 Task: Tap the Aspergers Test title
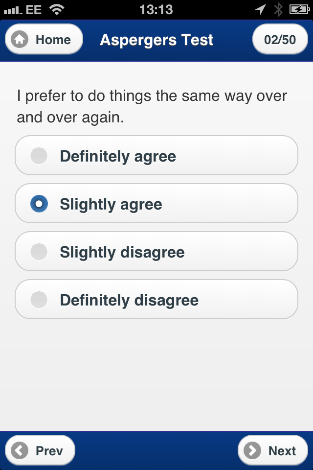pyautogui.click(x=156, y=40)
